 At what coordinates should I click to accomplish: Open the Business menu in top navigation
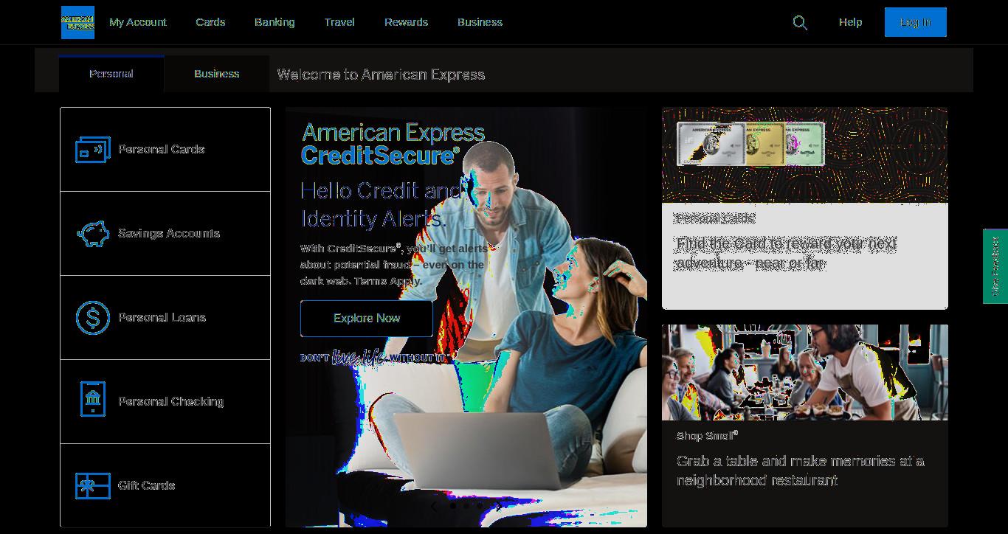click(480, 22)
